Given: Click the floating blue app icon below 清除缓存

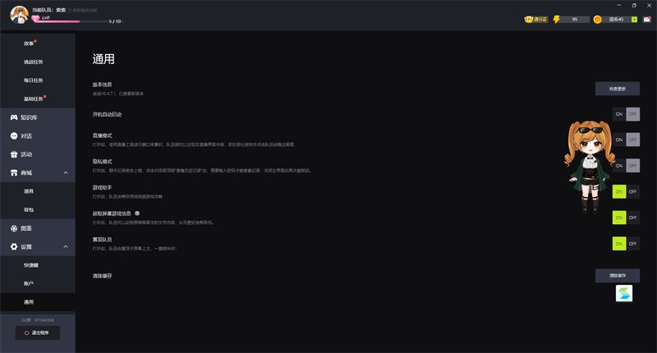Looking at the screenshot, I should [x=624, y=293].
